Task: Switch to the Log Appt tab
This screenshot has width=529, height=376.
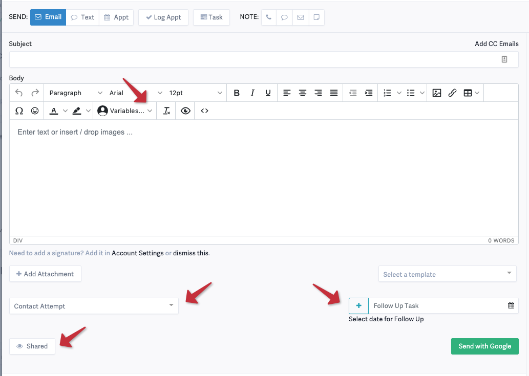Action: coord(163,17)
